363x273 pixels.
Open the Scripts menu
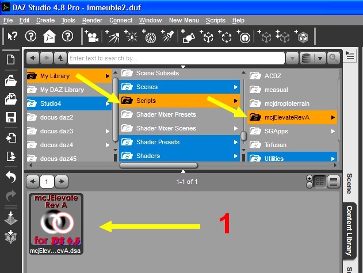coord(216,20)
